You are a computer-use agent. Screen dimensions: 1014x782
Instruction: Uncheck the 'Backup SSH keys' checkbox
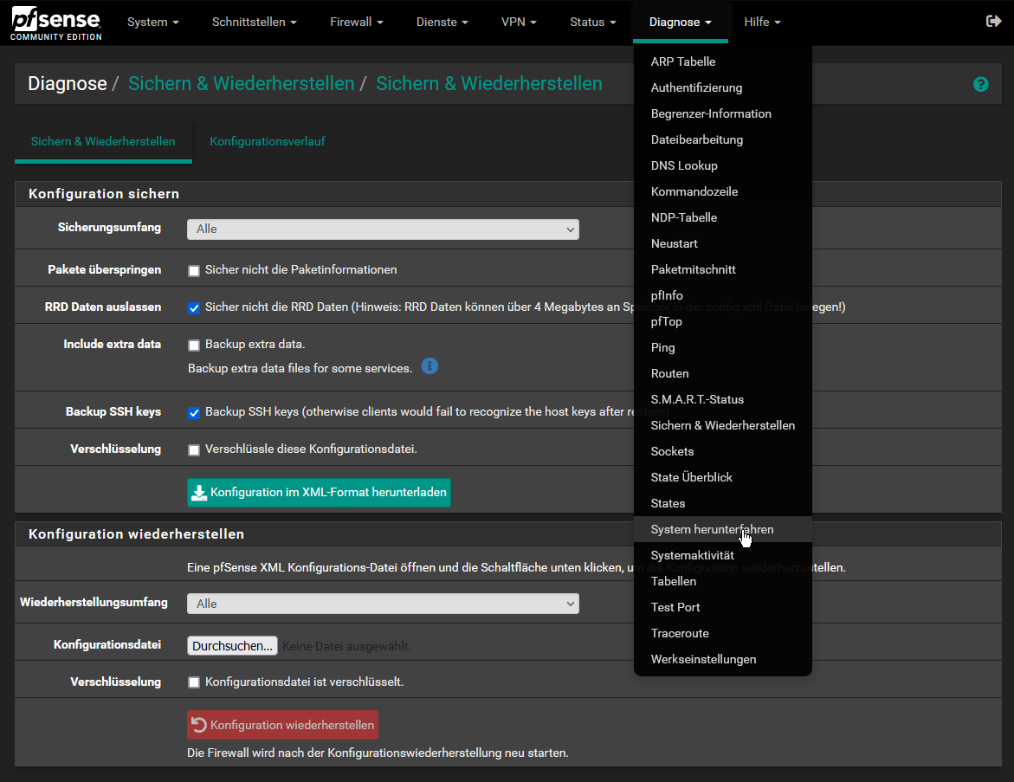pyautogui.click(x=194, y=413)
